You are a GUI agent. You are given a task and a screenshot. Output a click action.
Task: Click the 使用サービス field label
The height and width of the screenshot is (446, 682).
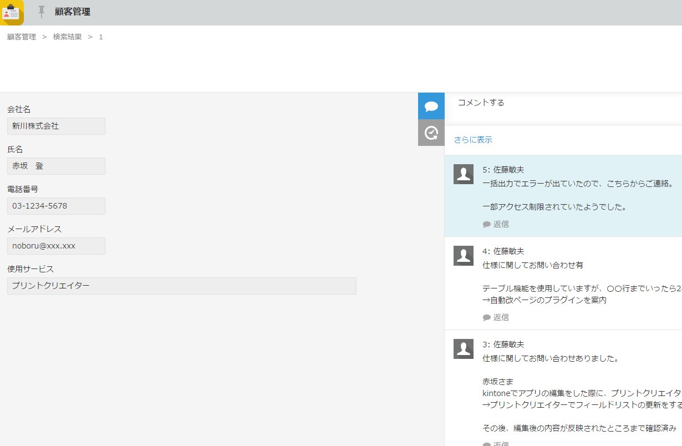click(30, 269)
